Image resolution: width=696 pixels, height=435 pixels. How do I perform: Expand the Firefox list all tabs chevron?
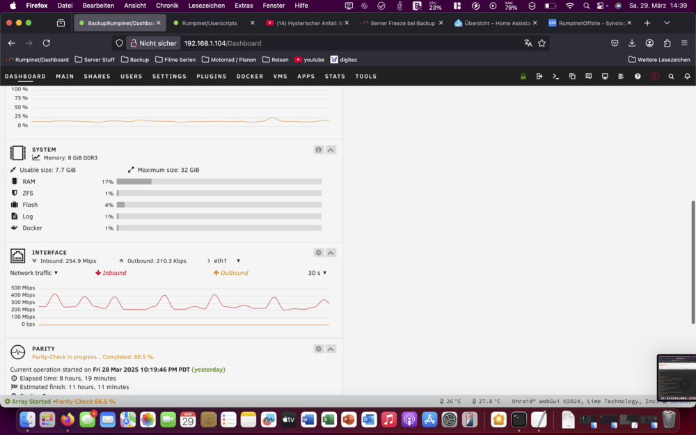(667, 23)
